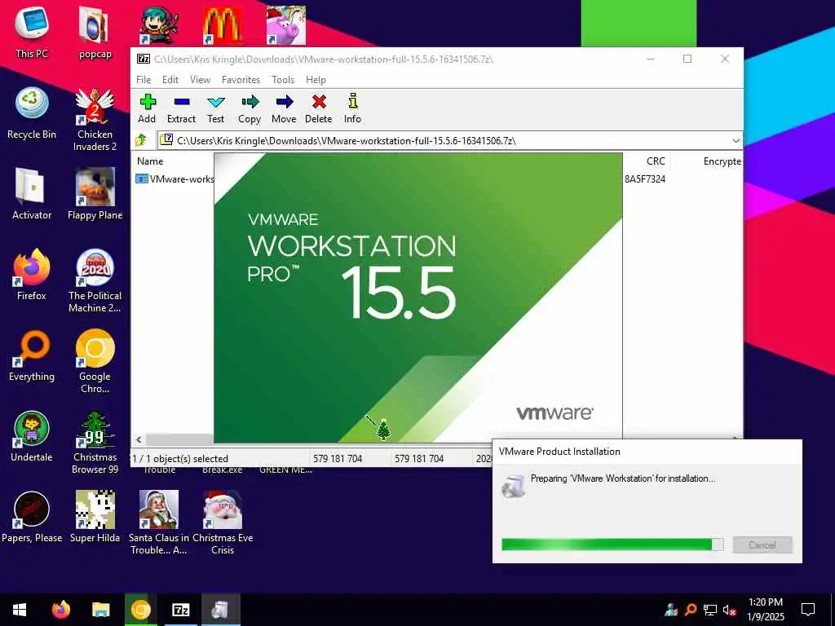Image resolution: width=835 pixels, height=626 pixels.
Task: Select the Flappy Plane desktop shortcut
Action: point(95,194)
